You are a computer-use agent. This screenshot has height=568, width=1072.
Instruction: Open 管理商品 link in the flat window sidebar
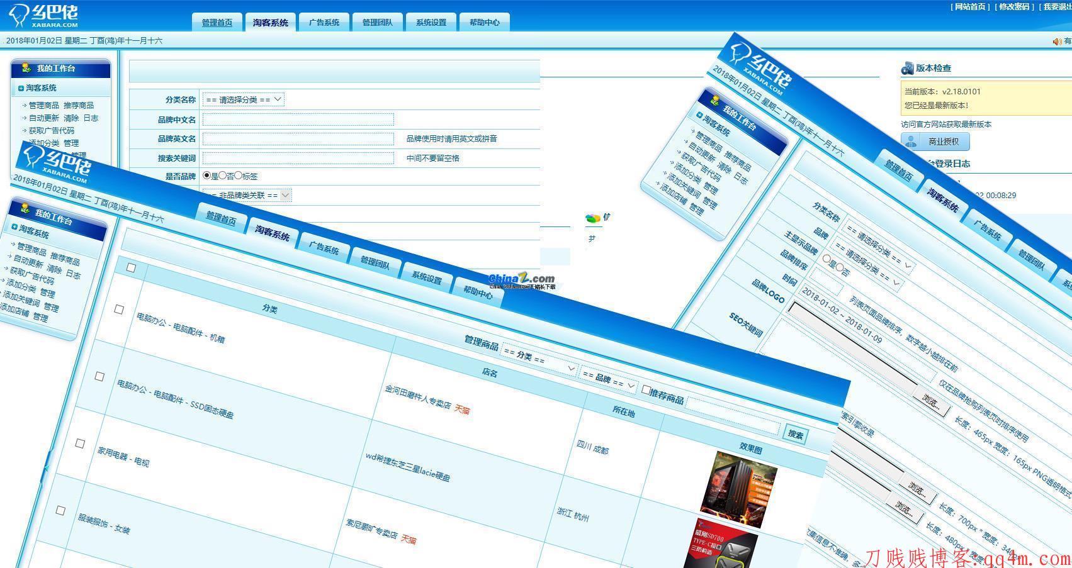pos(44,106)
